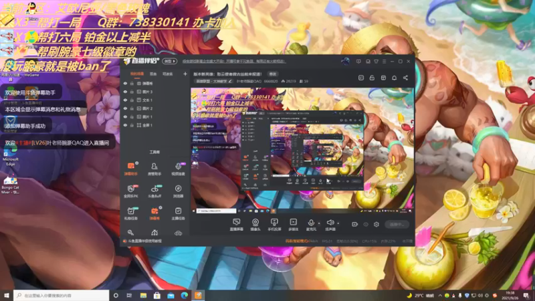Add a 摄像头 camera source
This screenshot has width=535, height=301.
click(x=255, y=225)
